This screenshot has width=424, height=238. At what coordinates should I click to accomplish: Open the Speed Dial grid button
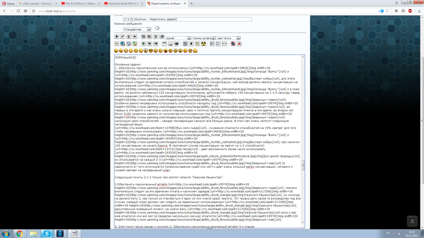25,11
